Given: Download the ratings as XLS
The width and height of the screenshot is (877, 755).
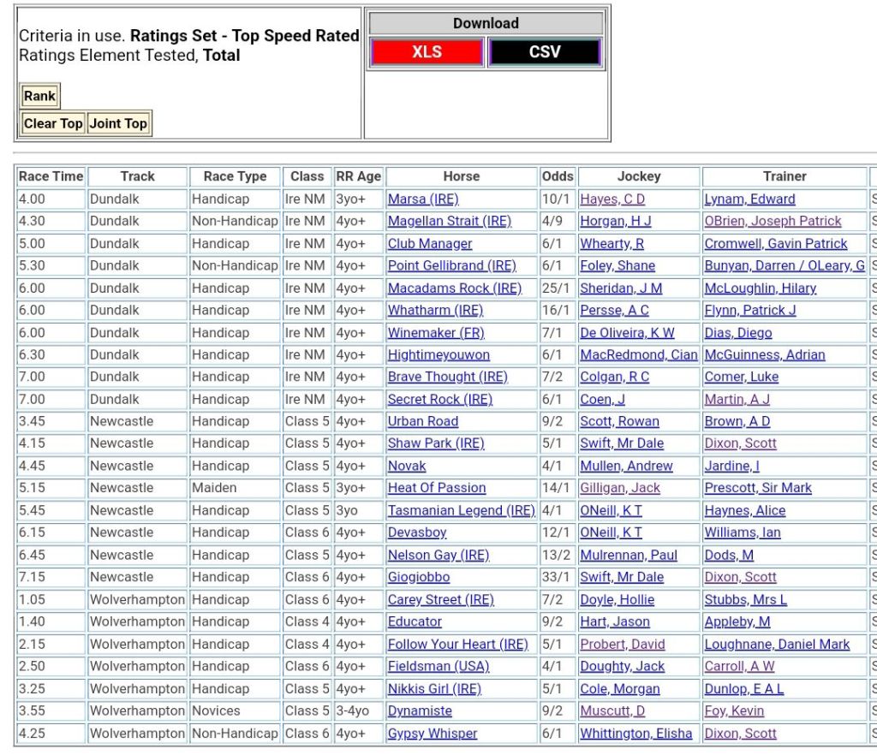Looking at the screenshot, I should 427,52.
